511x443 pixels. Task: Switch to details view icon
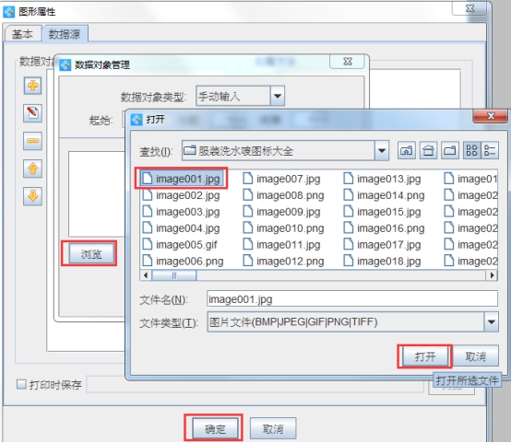(490, 150)
